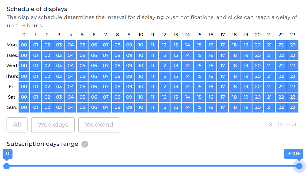Click the Mon. row label
Image resolution: width=308 pixels, height=176 pixels.
(12, 45)
